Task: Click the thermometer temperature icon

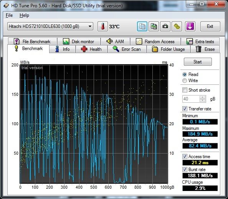Action: [x=102, y=26]
